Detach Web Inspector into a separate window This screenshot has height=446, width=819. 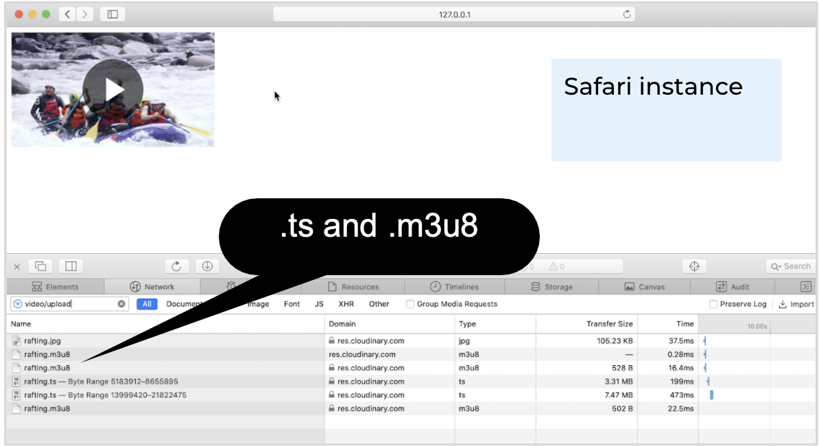39,266
